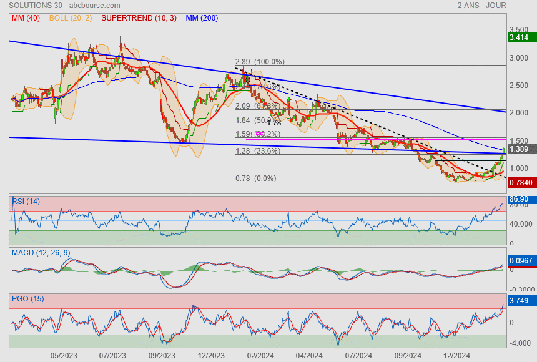The height and width of the screenshot is (362, 537).
Task: Click the MACD (12, 26, 9) panel label
Action: (41, 252)
